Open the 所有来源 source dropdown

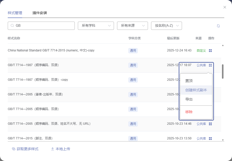tap(132, 26)
